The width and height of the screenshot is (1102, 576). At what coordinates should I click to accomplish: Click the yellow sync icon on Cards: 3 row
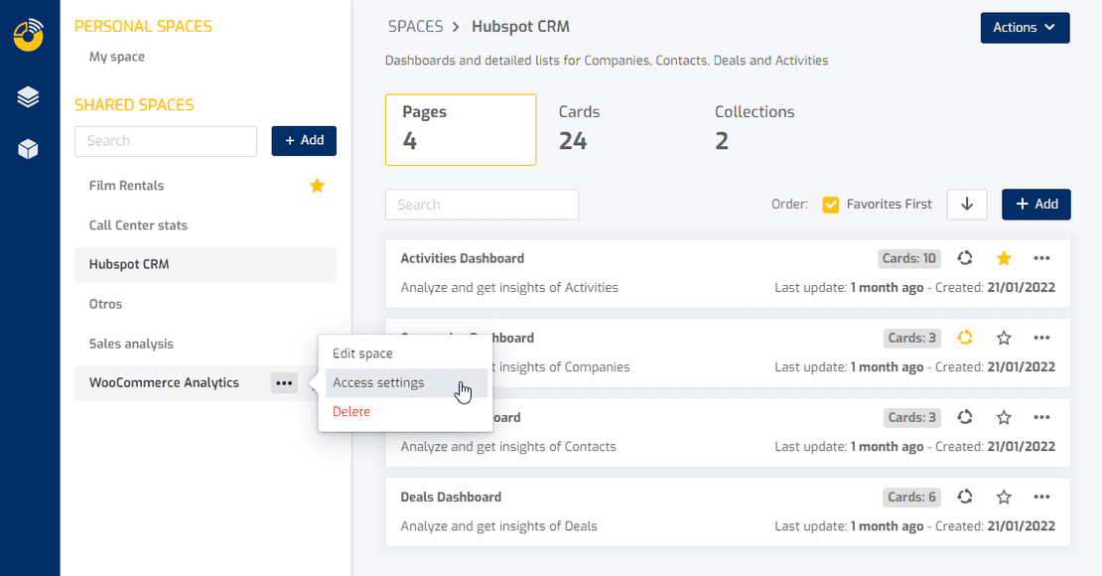coord(965,338)
